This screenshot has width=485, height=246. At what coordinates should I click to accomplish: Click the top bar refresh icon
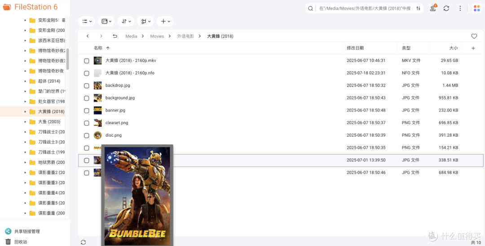446,9
